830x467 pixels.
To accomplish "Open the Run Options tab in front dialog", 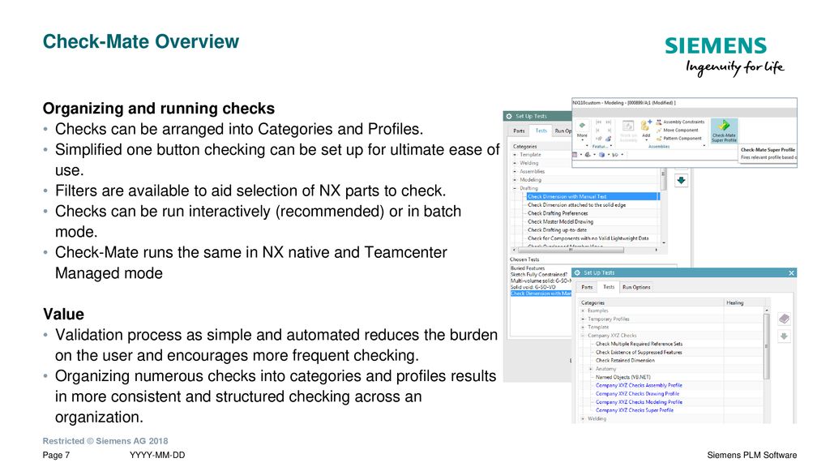I will pyautogui.click(x=636, y=287).
